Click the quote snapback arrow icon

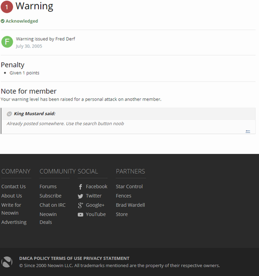click(9, 114)
